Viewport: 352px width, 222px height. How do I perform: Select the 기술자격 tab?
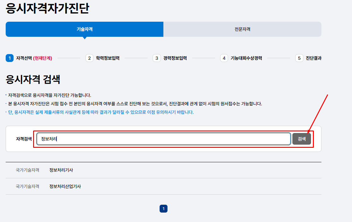(84, 29)
